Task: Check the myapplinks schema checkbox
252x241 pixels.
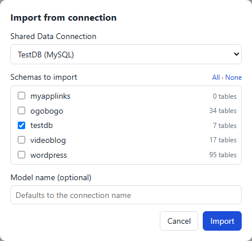Action: click(x=21, y=96)
